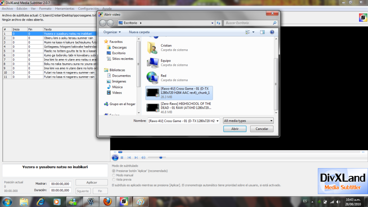This screenshot has height=207, width=368.
Task: Click the Siguiente button
Action: coord(83,191)
